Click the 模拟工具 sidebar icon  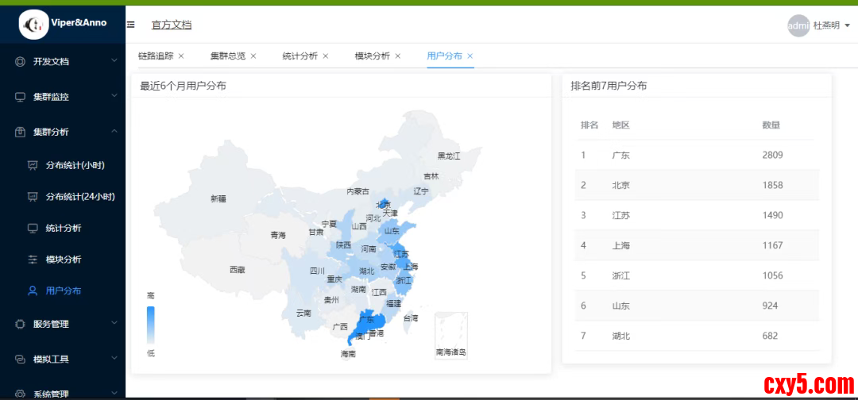click(x=21, y=360)
